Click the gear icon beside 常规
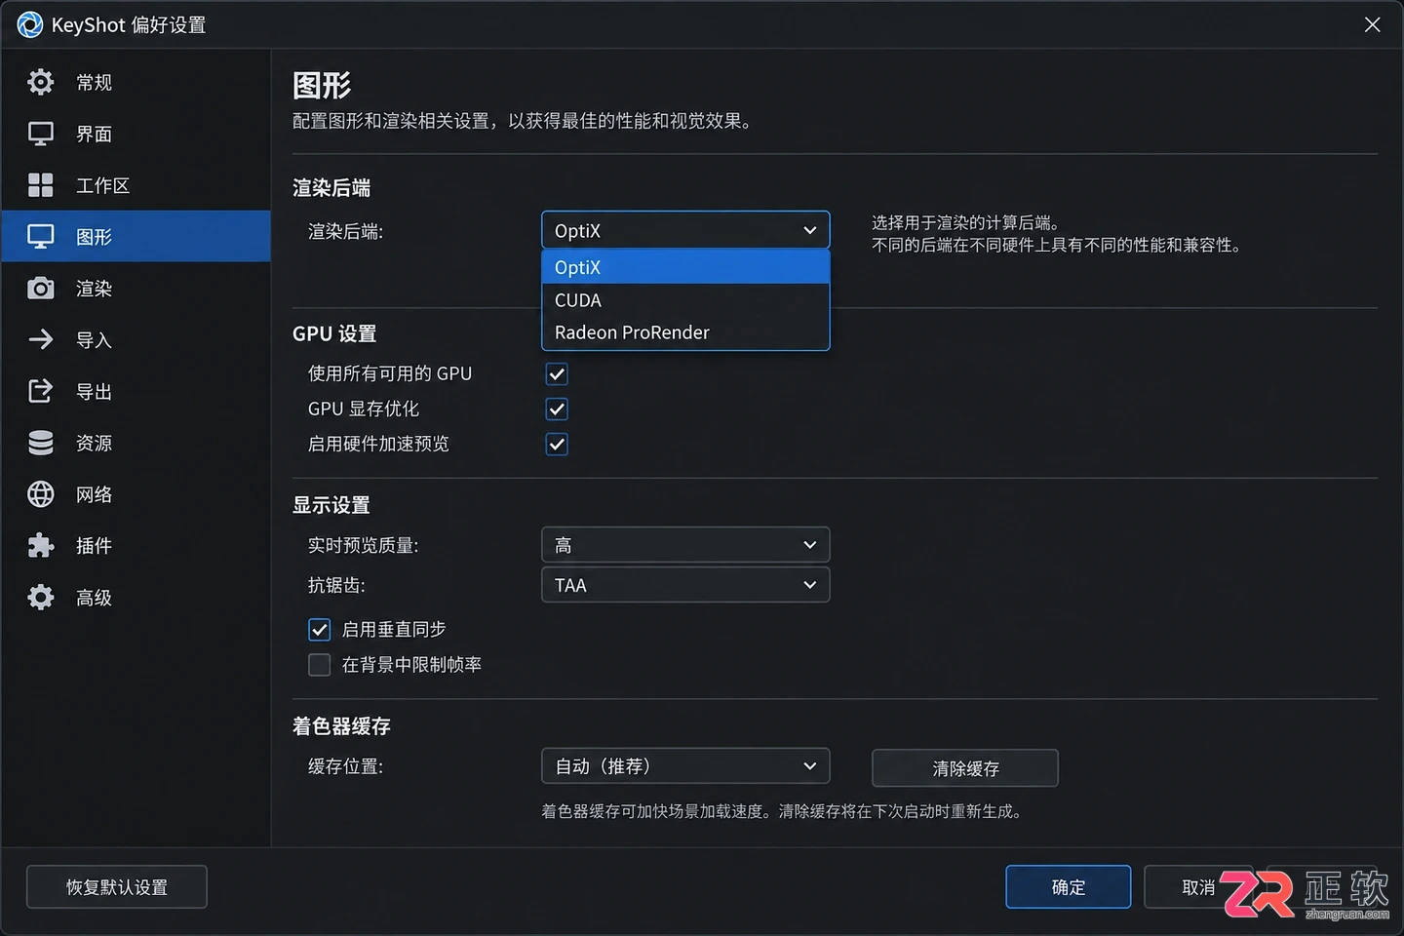 [x=41, y=82]
